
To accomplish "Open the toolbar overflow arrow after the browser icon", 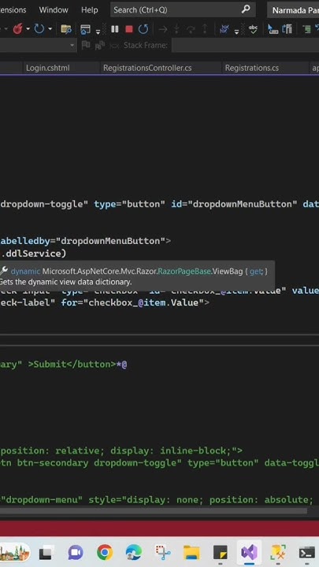I will pos(98,31).
